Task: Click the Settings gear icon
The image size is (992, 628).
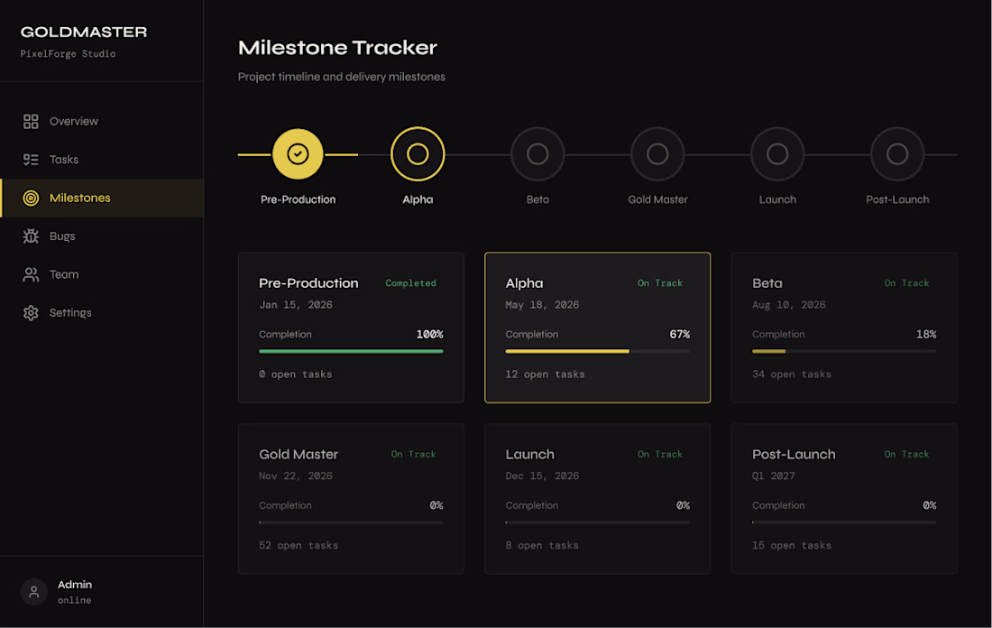Action: 31,313
